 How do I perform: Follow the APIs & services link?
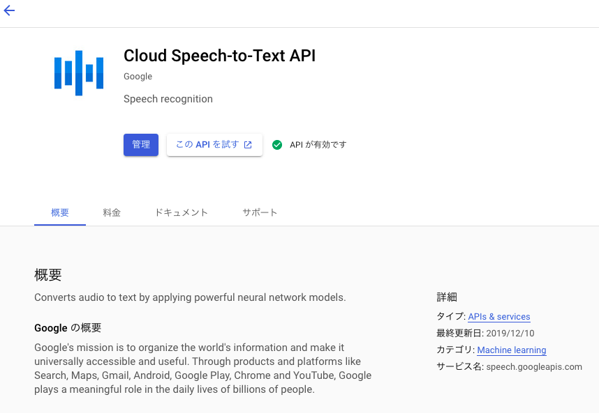point(499,317)
